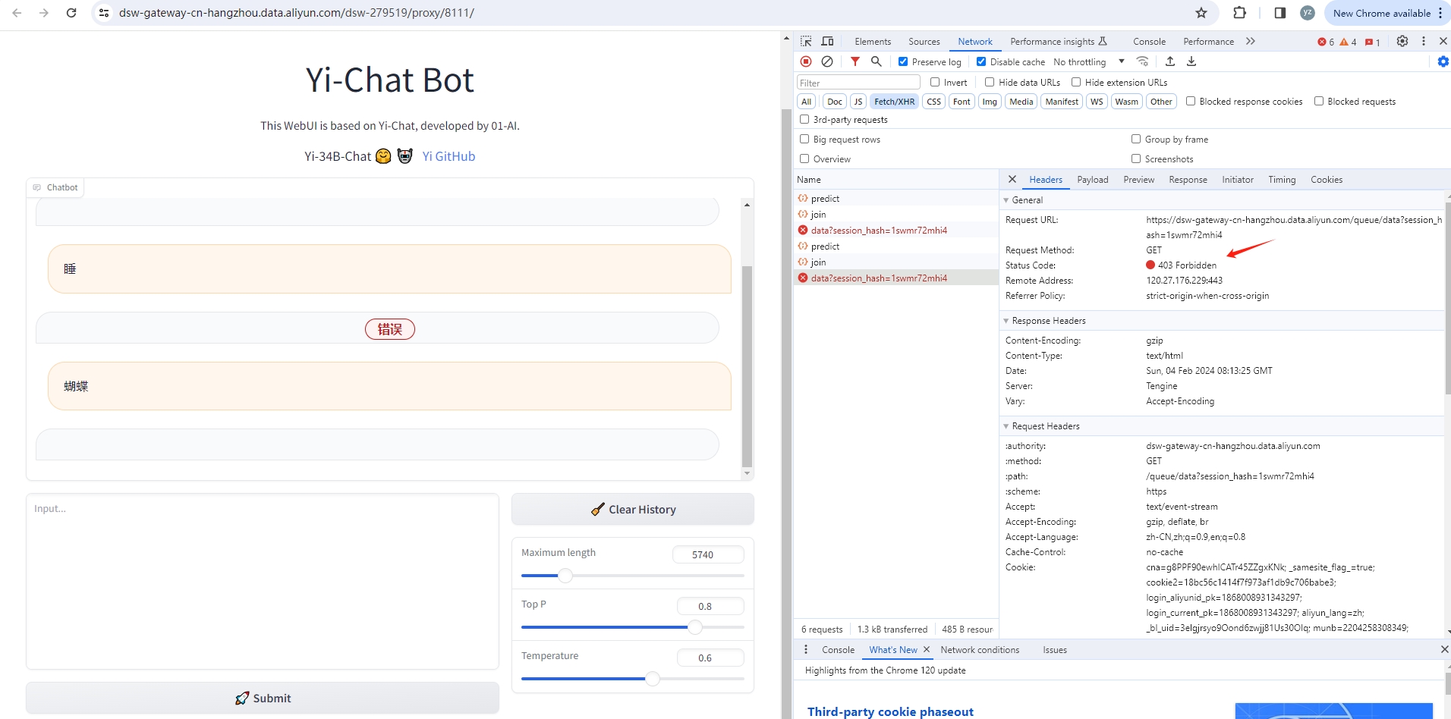Click the network Filter text field
This screenshot has height=719, width=1451.
tap(858, 83)
